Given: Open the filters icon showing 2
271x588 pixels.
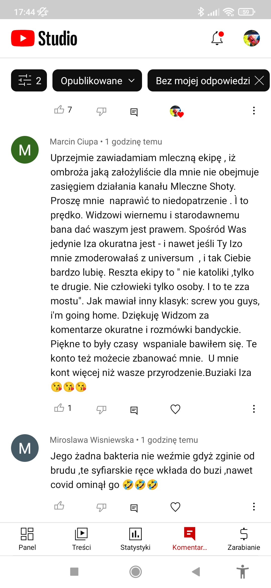Looking at the screenshot, I should click(x=29, y=81).
